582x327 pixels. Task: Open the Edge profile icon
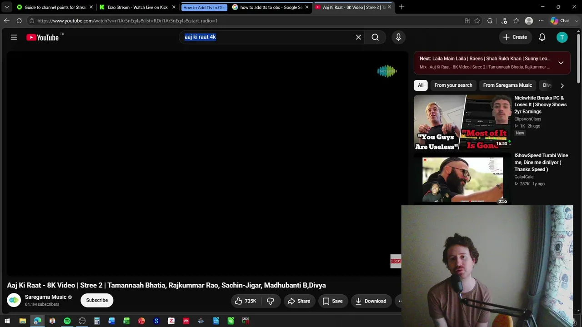point(529,20)
